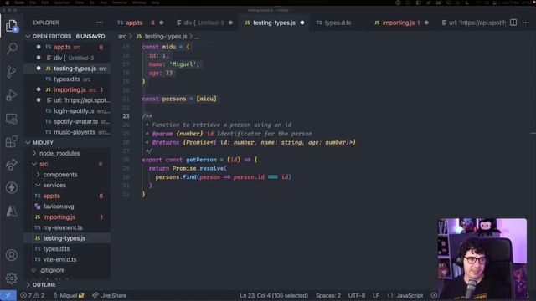Viewport: 536px width, 301px height.
Task: Open Run and Debug view
Action: [12, 95]
